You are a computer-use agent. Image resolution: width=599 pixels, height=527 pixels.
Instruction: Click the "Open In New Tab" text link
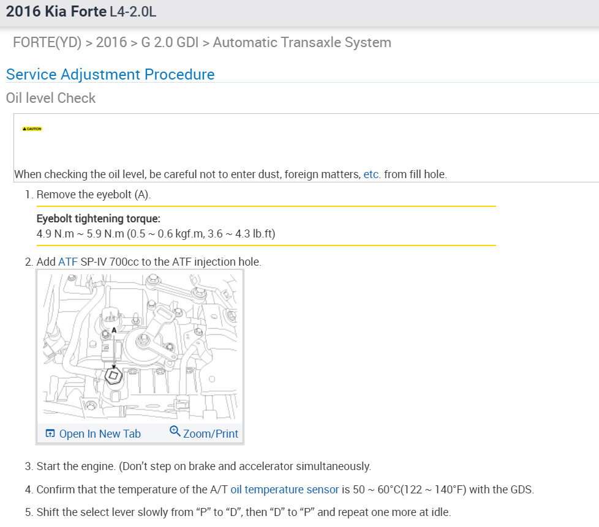(100, 434)
